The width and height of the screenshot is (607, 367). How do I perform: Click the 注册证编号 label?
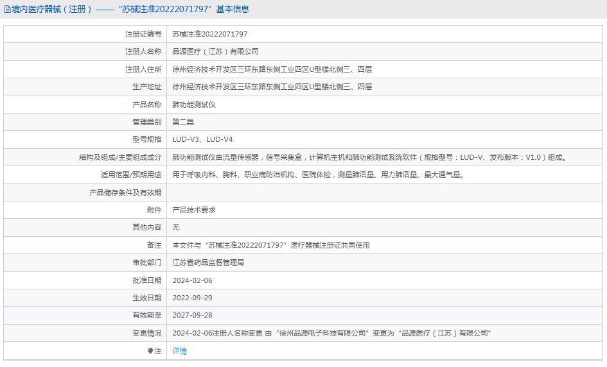[143, 34]
